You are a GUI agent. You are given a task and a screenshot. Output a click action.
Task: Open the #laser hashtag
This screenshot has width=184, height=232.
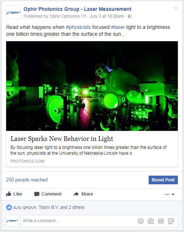click(118, 27)
